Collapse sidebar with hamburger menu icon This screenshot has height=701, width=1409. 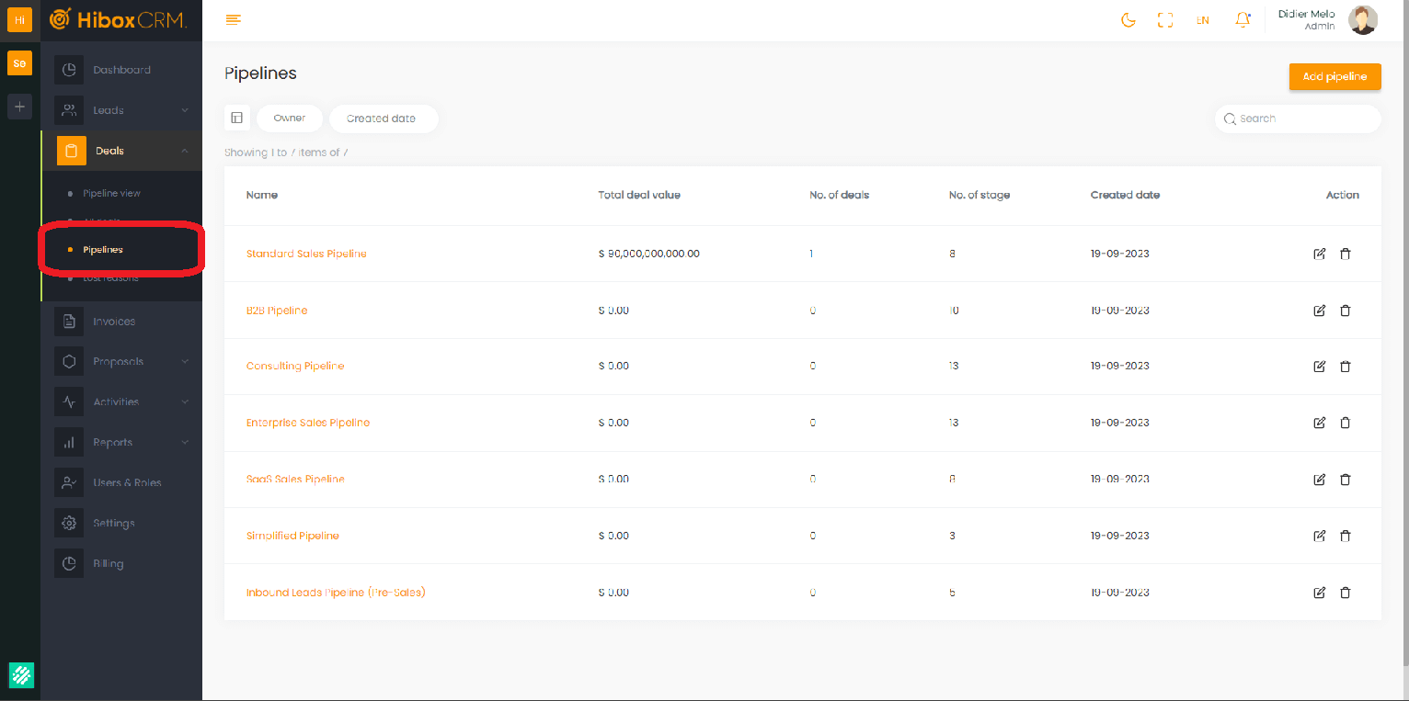coord(234,20)
